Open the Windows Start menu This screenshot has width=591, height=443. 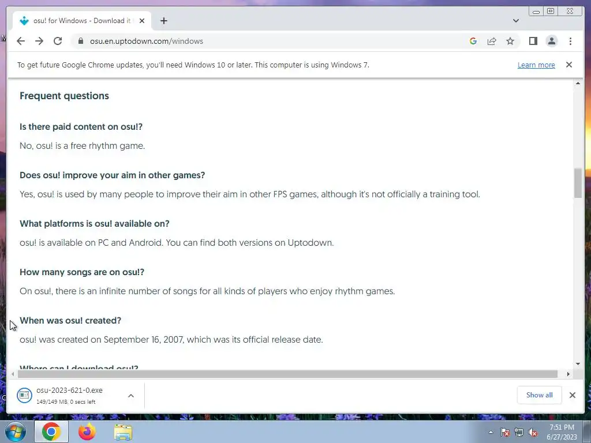16,431
